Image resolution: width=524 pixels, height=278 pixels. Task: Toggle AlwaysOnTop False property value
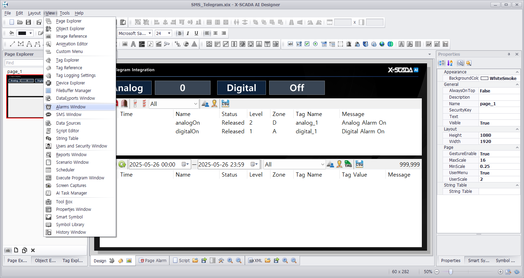pyautogui.click(x=499, y=91)
